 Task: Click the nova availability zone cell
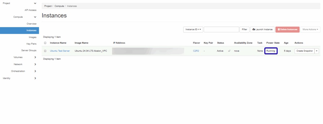237,51
